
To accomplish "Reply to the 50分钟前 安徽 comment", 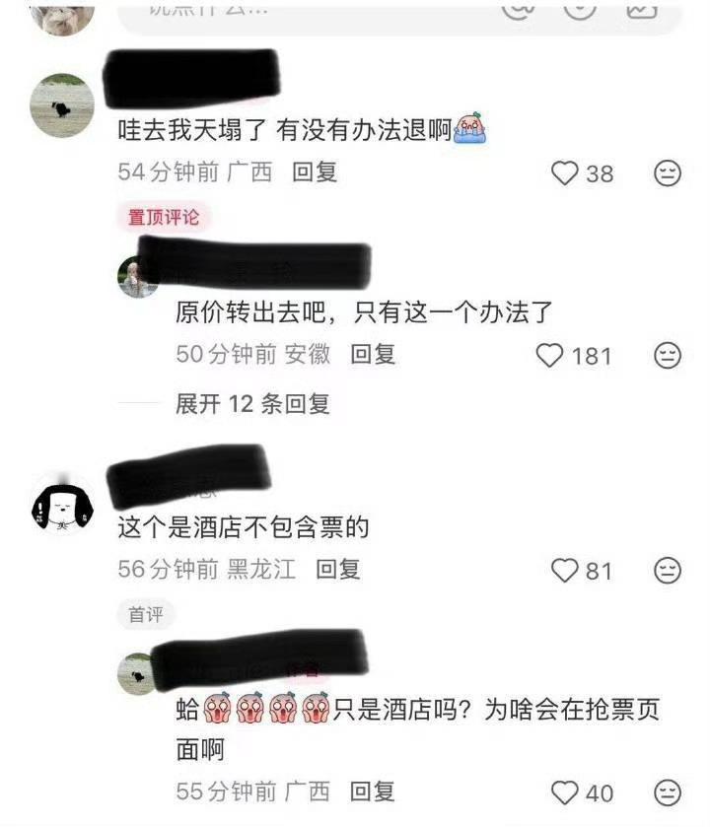I will coord(373,354).
